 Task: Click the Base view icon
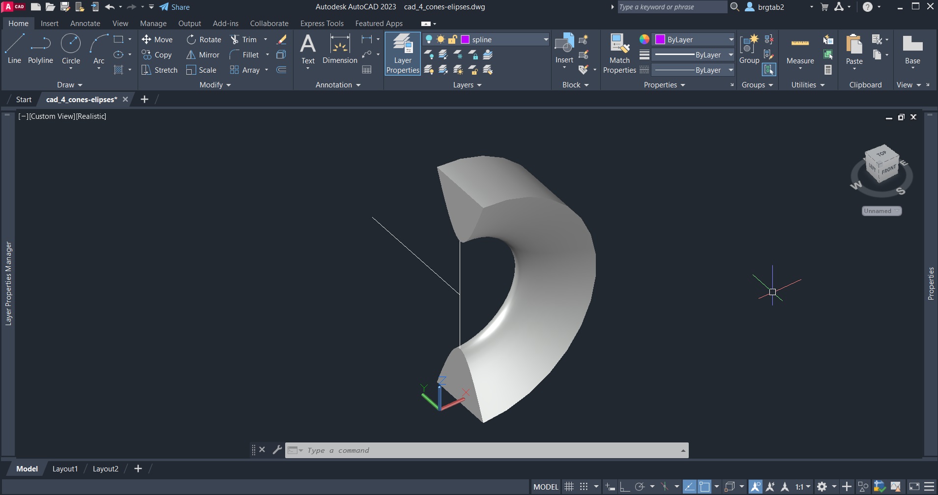(x=912, y=49)
